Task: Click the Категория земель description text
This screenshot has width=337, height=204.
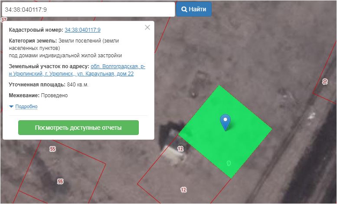Action: point(65,48)
